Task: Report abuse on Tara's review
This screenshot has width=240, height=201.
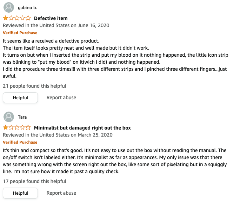Action: (61, 193)
